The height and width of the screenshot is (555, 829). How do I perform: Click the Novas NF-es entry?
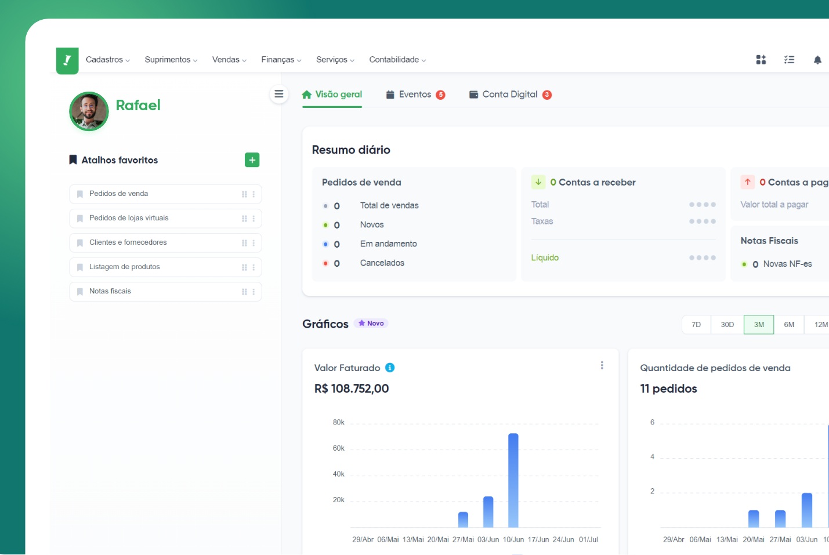click(777, 264)
